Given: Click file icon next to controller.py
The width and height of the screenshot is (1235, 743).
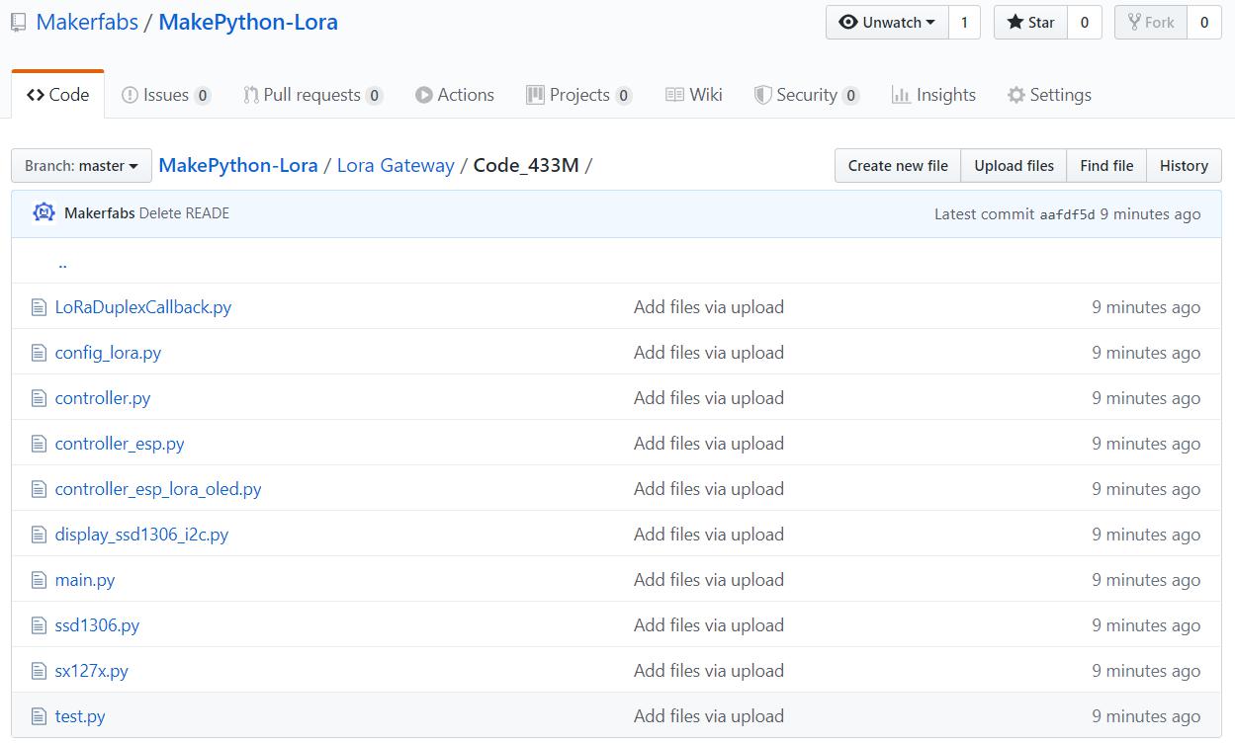Looking at the screenshot, I should [39, 398].
